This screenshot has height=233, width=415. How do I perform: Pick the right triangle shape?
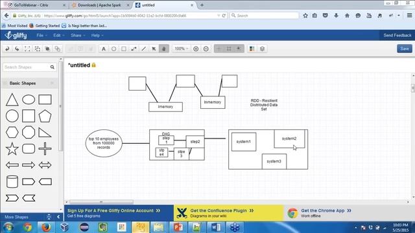point(45,132)
